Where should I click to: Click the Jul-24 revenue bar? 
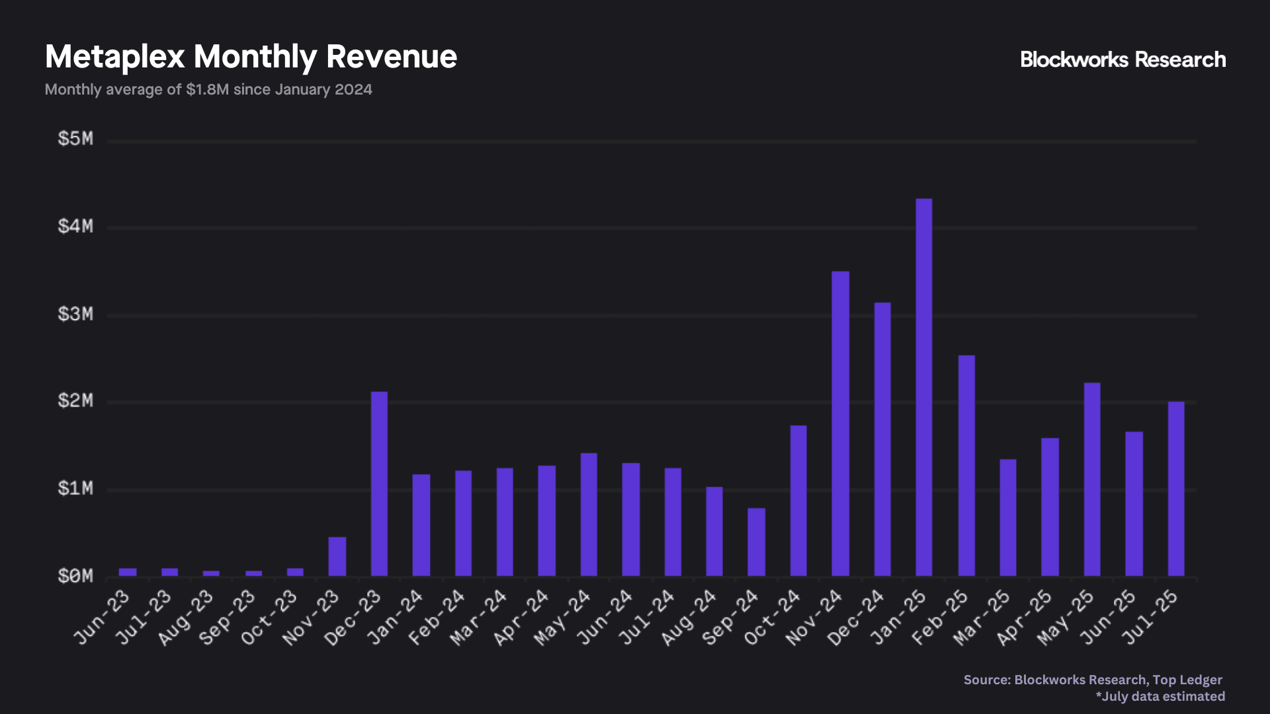coord(673,522)
